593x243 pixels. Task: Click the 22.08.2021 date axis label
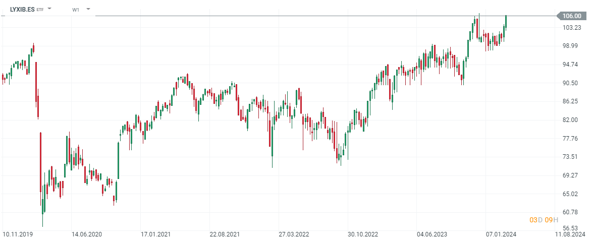[x=225, y=234]
